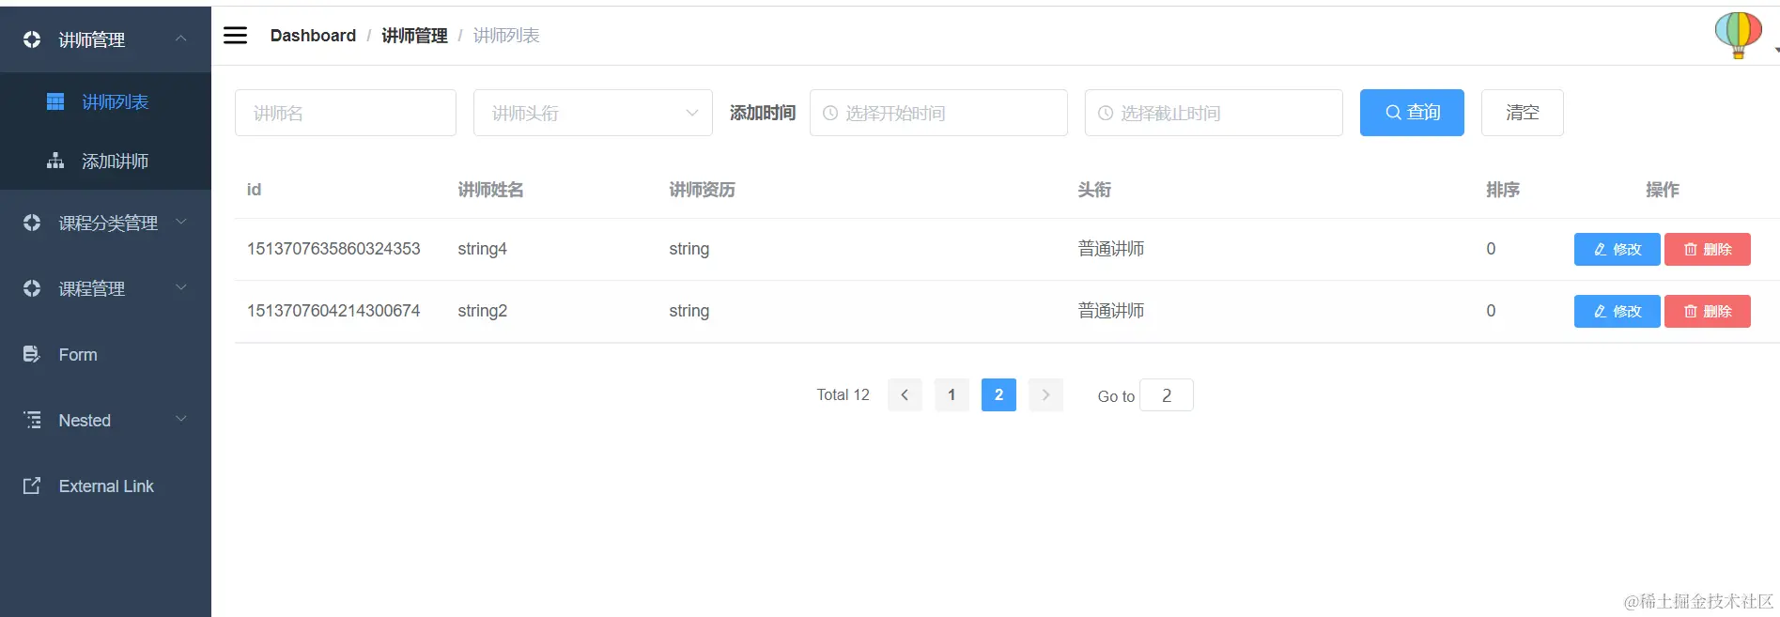
Task: Click the string4 name cell
Action: [x=482, y=249]
